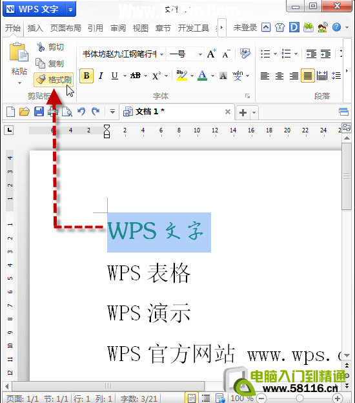Toggle justify alignment

tap(308, 76)
